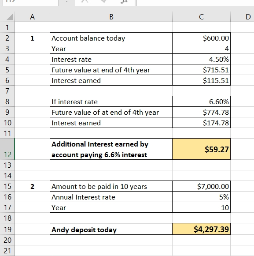Select column A header
The image size is (254, 256).
32,17
